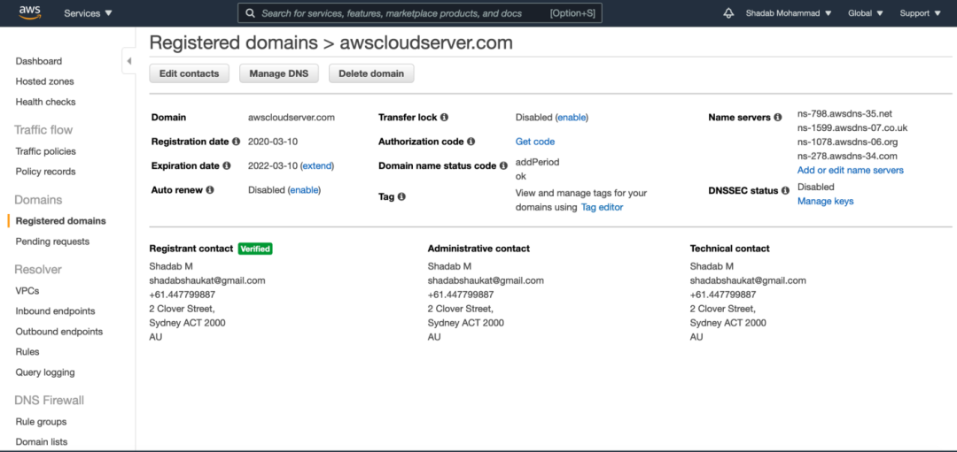Open Dashboard in the sidebar
Viewport: 957px width, 452px height.
[38, 61]
